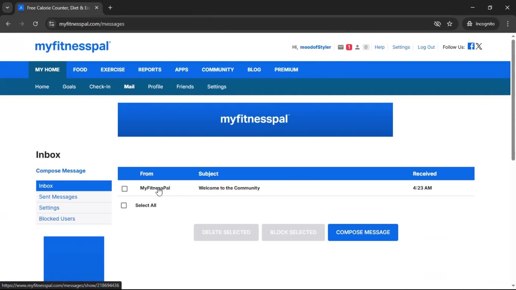Close the Free Calorie Counter tab
Screen dimensions: 516x290
tap(96, 8)
